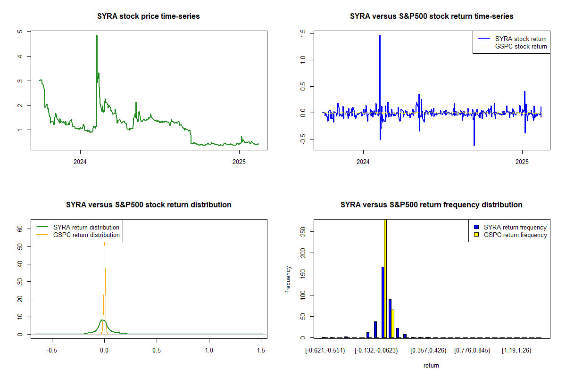
Task: Select the "GSPC return distribution" legend label
Action: pos(86,235)
